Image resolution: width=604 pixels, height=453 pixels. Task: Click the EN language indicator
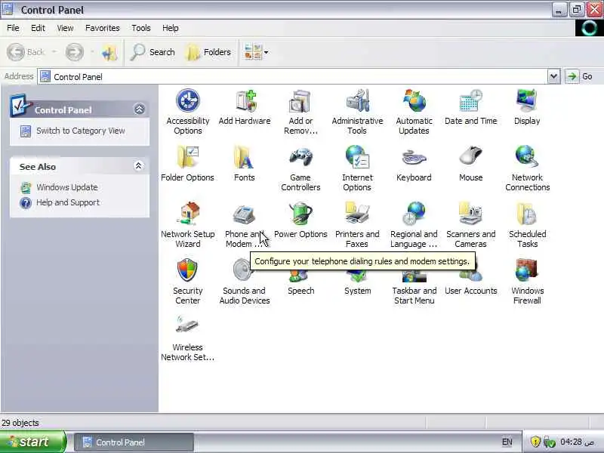point(507,442)
